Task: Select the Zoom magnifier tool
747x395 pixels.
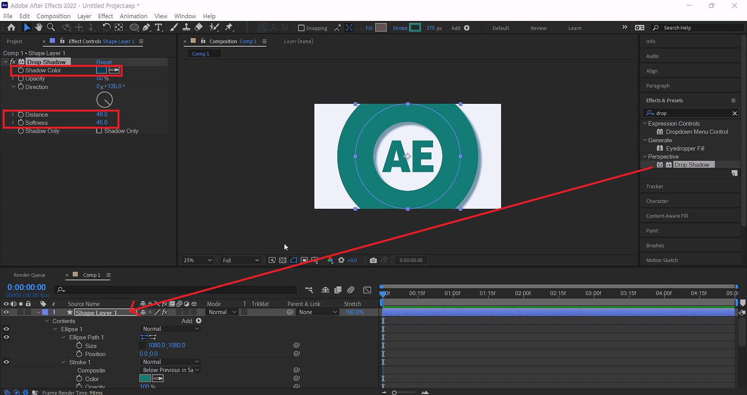Action: 51,27
